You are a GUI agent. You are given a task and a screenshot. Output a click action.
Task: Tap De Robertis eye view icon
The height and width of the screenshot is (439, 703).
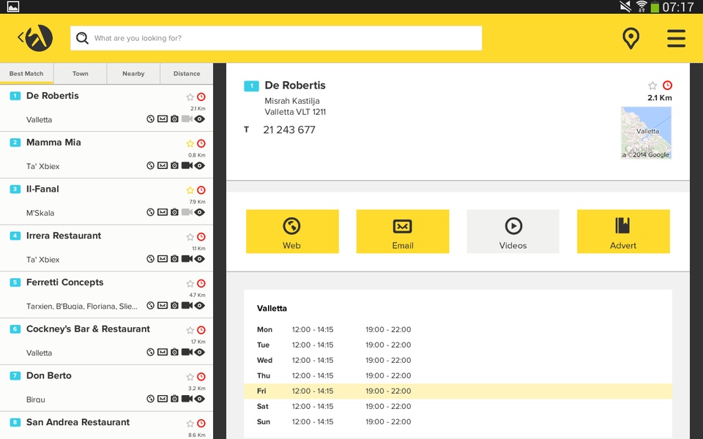[x=199, y=119]
